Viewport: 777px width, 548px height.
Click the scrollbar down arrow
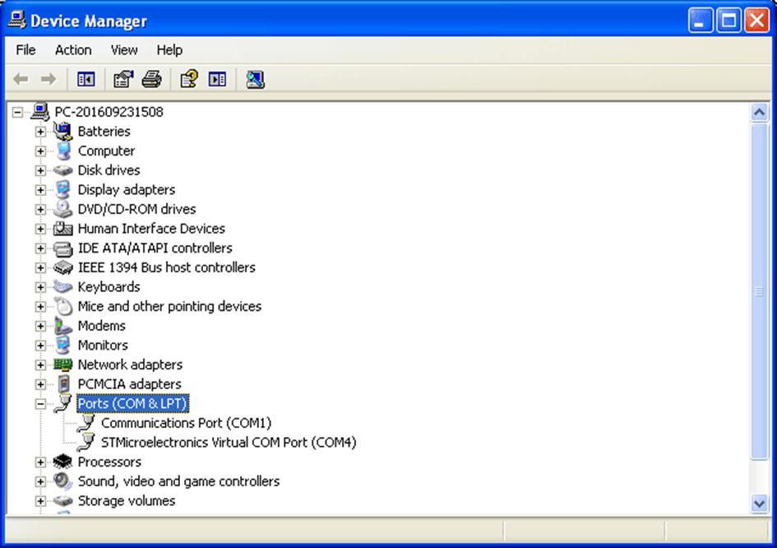pos(759,504)
